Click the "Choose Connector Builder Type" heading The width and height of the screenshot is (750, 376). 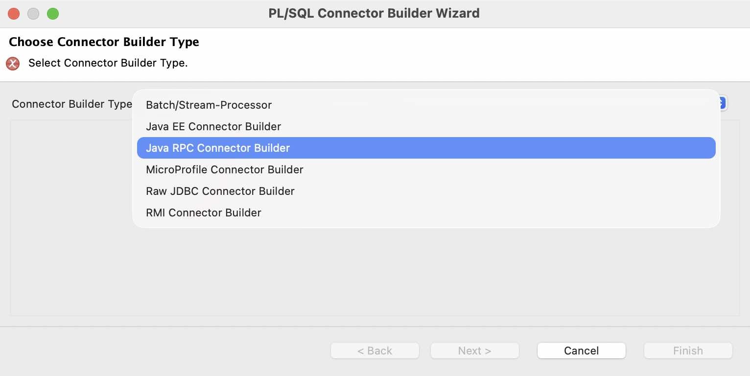pyautogui.click(x=104, y=42)
